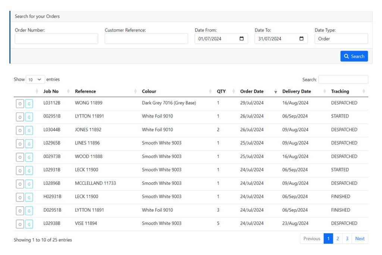Click the G icon for job L02938B
Screen dimensions: 382x255
pos(29,224)
